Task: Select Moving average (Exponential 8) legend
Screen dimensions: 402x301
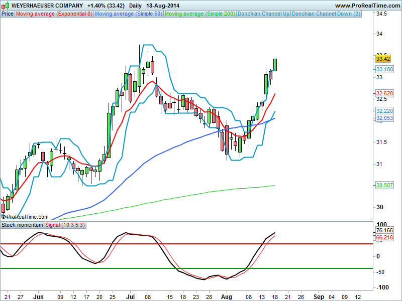Action: (x=54, y=14)
